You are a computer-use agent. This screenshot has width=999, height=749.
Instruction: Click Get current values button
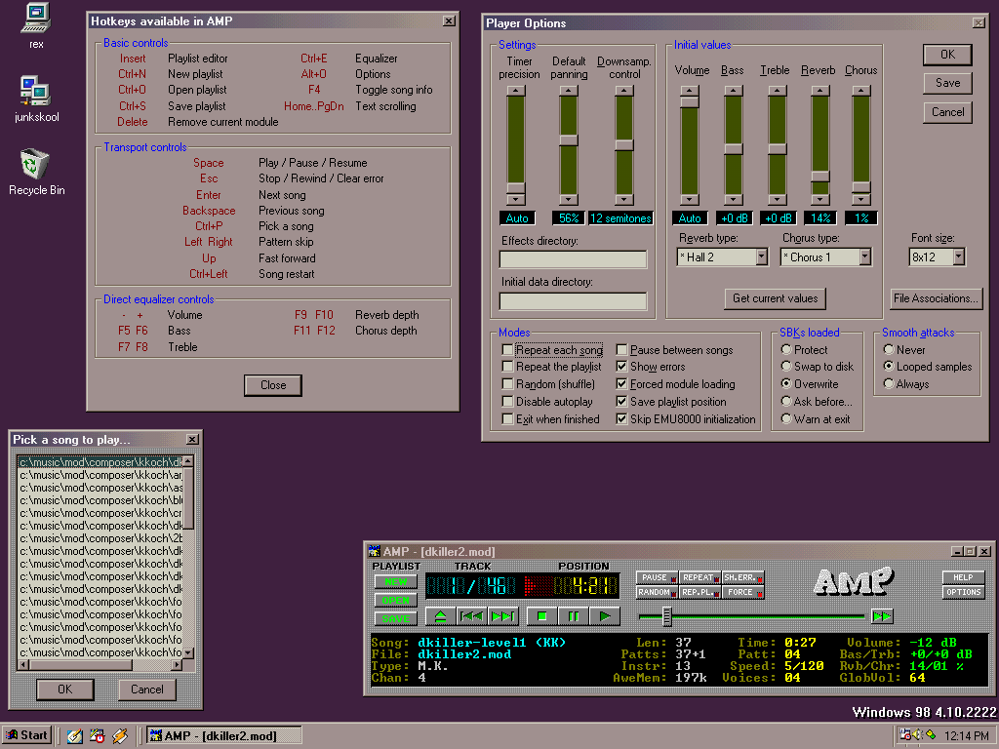click(x=775, y=298)
